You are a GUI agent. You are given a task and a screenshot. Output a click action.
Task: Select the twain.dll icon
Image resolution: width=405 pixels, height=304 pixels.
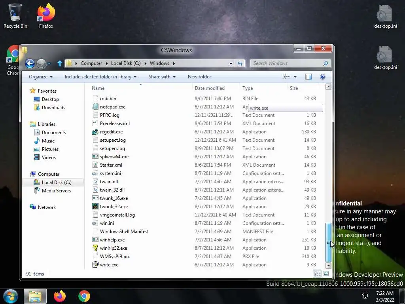[x=95, y=182]
